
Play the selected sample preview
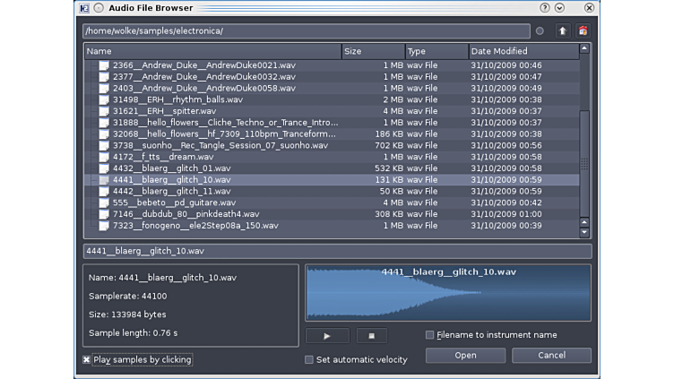[327, 335]
